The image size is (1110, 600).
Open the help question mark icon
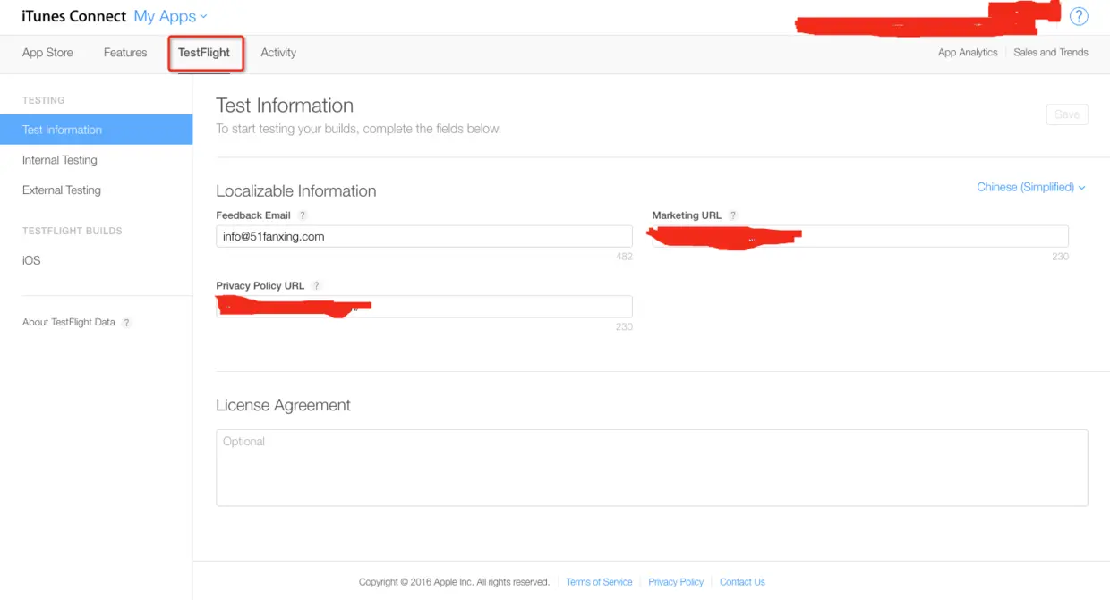coord(1079,16)
